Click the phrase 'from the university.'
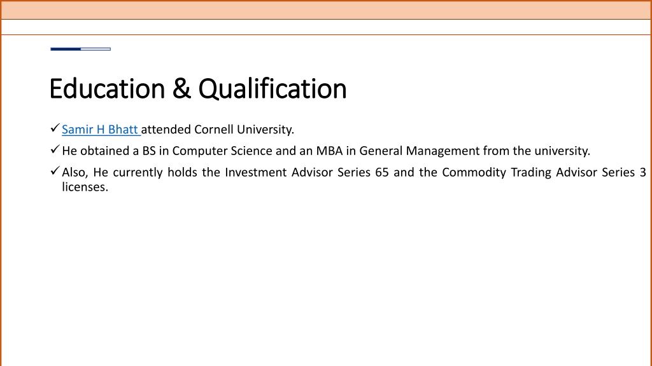Image resolution: width=652 pixels, height=366 pixels. (x=536, y=151)
